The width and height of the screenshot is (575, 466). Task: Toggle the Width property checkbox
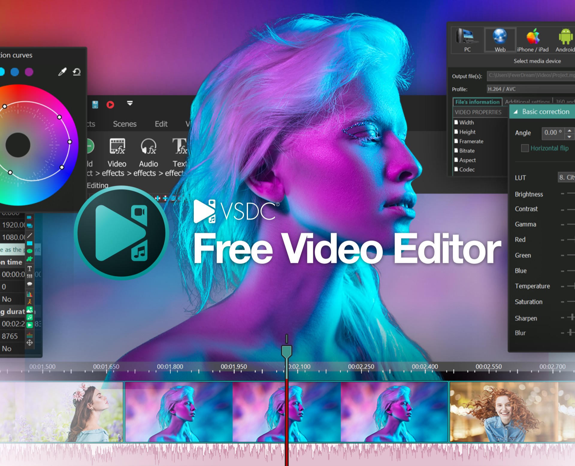(x=456, y=122)
